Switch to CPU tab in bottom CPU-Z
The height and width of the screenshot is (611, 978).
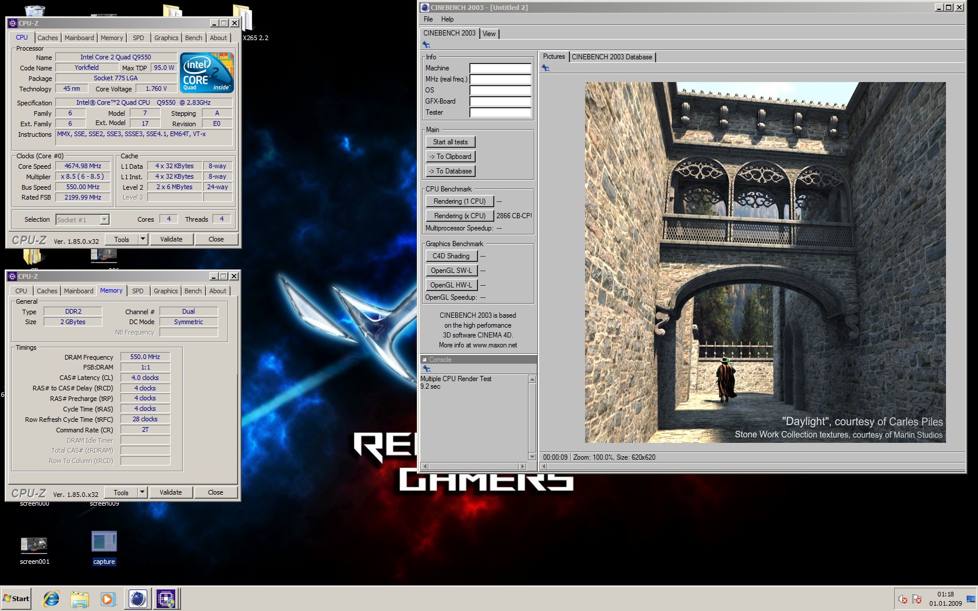(22, 291)
